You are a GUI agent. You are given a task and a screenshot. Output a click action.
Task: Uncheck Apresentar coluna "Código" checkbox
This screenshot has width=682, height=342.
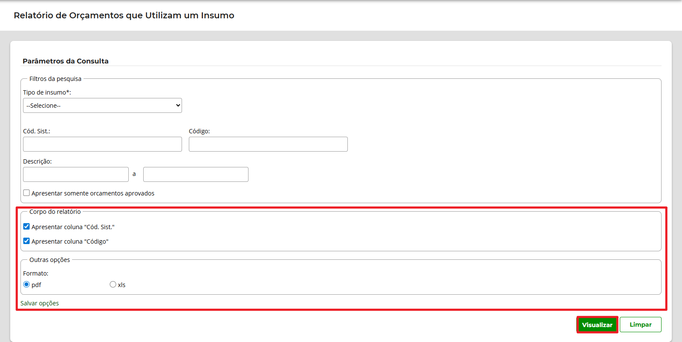tap(26, 241)
